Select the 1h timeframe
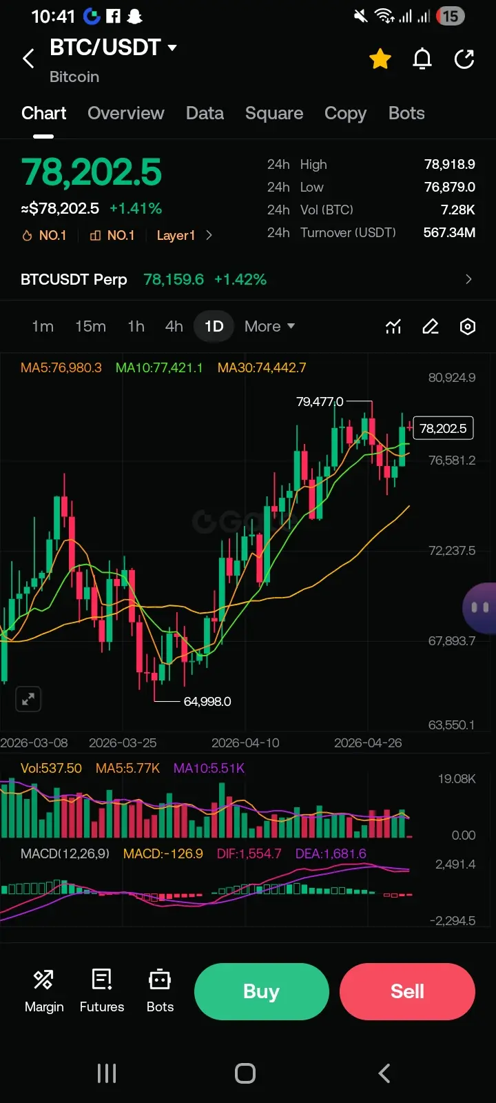This screenshot has width=496, height=1103. [x=136, y=326]
